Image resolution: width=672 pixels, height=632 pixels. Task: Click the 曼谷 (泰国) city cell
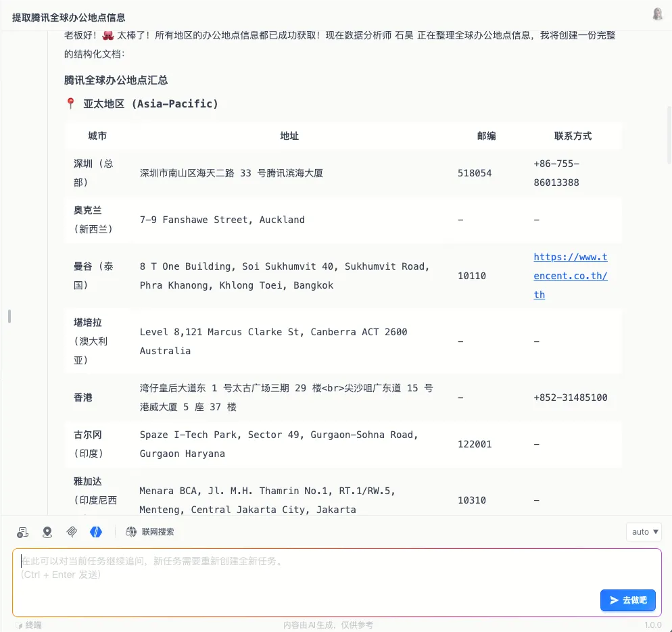[93, 276]
